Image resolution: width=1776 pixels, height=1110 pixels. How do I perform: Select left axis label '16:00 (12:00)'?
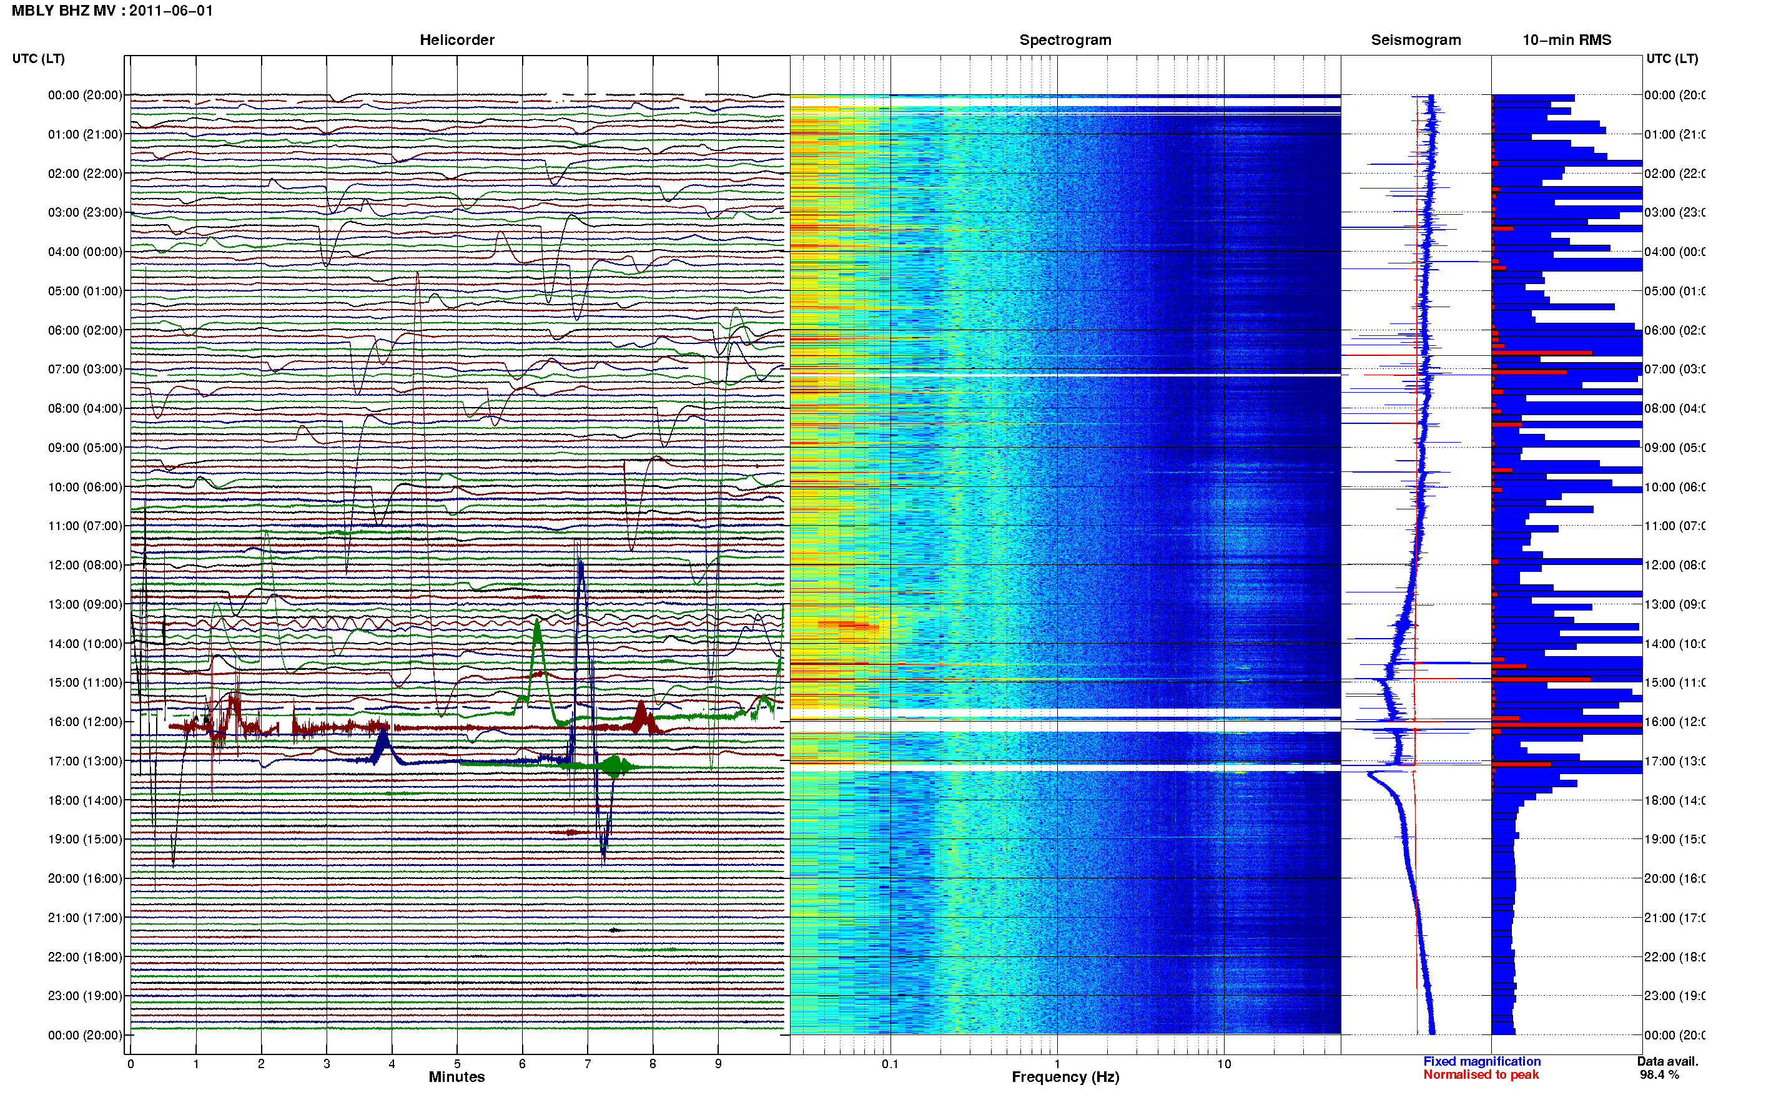[85, 722]
